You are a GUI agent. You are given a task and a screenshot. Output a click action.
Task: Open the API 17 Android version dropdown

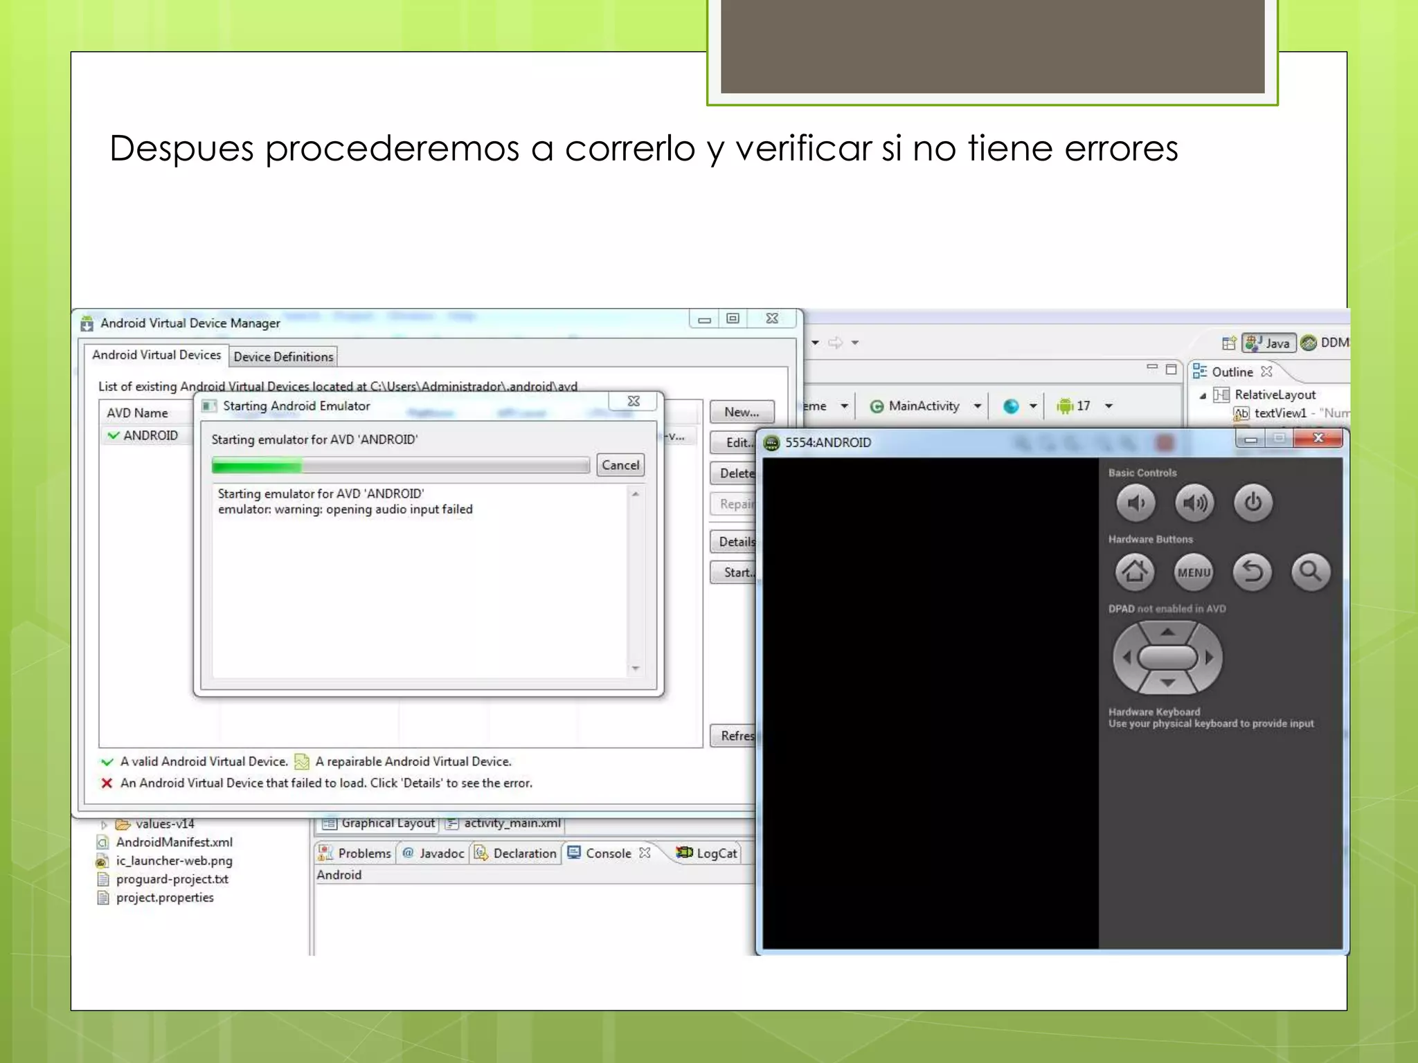point(1108,406)
